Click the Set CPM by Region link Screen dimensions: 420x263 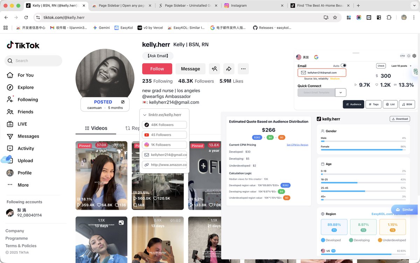297,145
